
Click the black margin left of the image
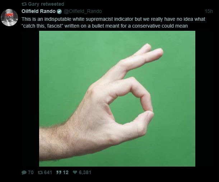pyautogui.click(x=30, y=99)
